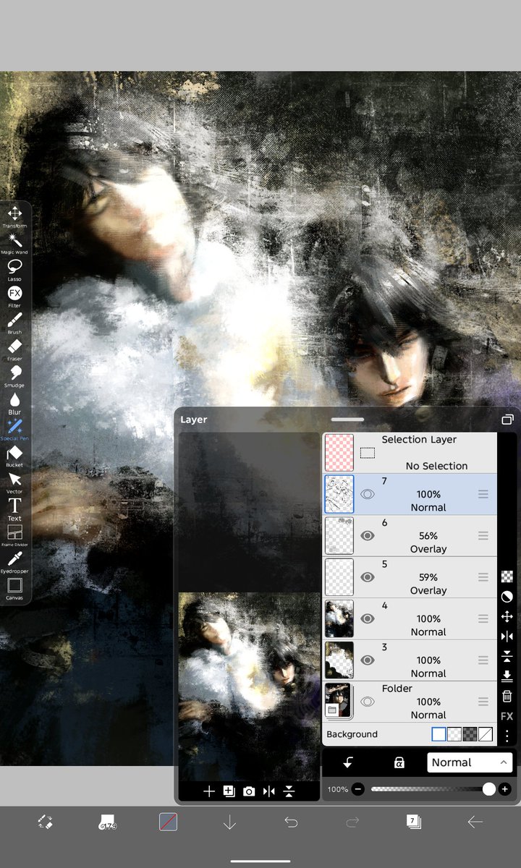Open the Canvas tool
Screen dimensions: 521x868
pos(14,588)
